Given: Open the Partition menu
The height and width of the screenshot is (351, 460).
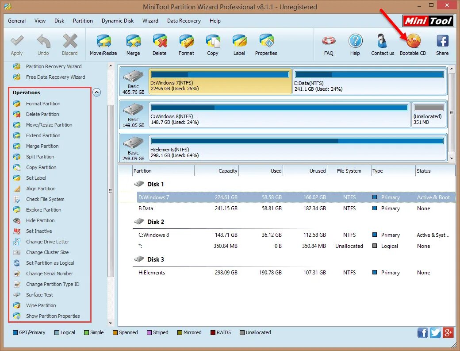Looking at the screenshot, I should coord(83,21).
